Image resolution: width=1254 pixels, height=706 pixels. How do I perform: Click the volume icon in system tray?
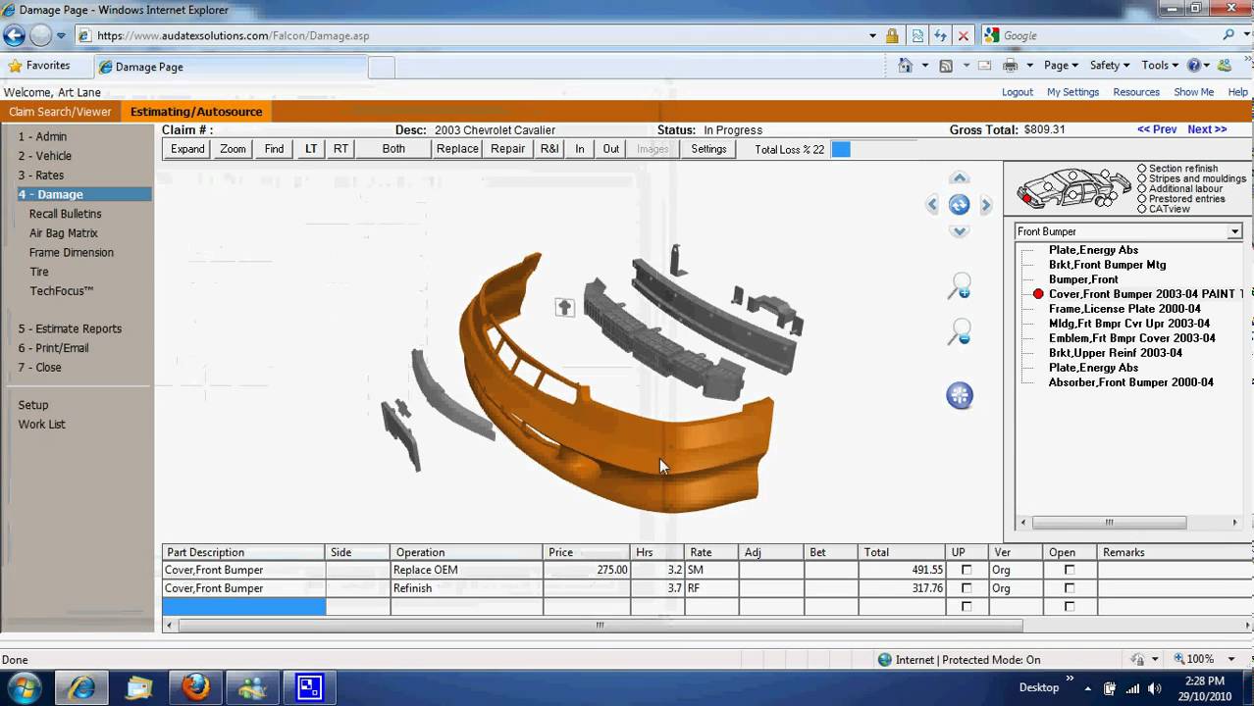(x=1155, y=688)
